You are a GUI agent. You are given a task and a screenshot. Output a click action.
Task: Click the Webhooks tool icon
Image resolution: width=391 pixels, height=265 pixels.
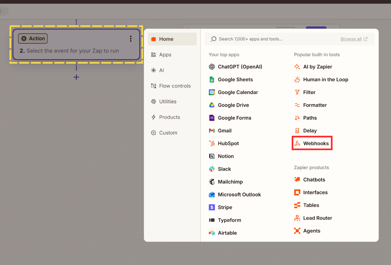(297, 143)
